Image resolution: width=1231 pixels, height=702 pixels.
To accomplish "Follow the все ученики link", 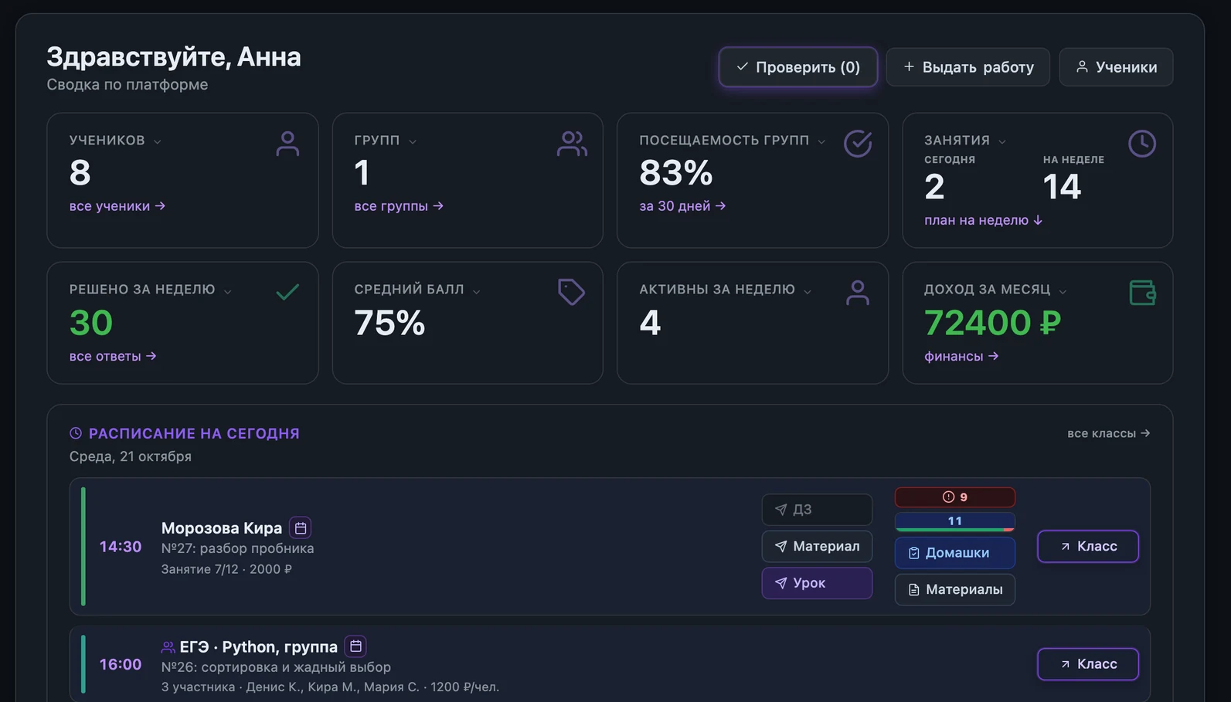I will point(117,206).
